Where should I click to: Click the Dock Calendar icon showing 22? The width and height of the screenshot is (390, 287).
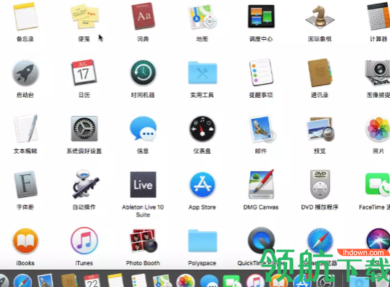coord(92,280)
